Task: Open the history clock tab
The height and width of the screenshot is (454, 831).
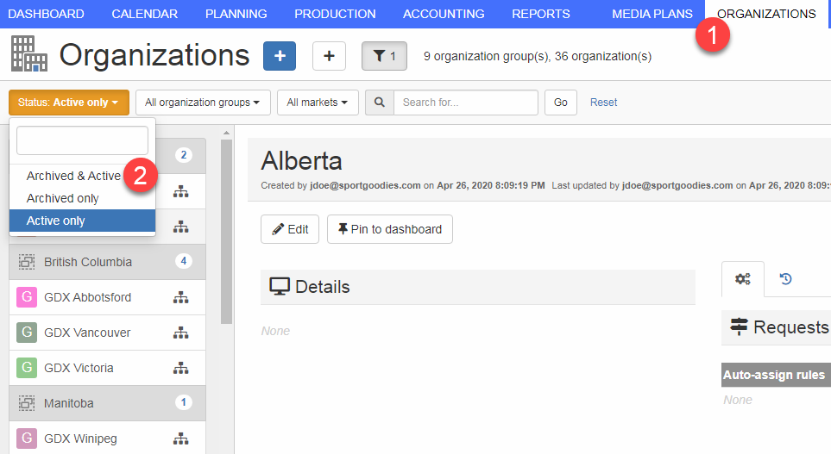Action: pyautogui.click(x=786, y=279)
